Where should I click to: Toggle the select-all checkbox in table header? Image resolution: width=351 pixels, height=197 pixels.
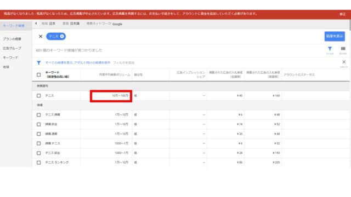[39, 75]
